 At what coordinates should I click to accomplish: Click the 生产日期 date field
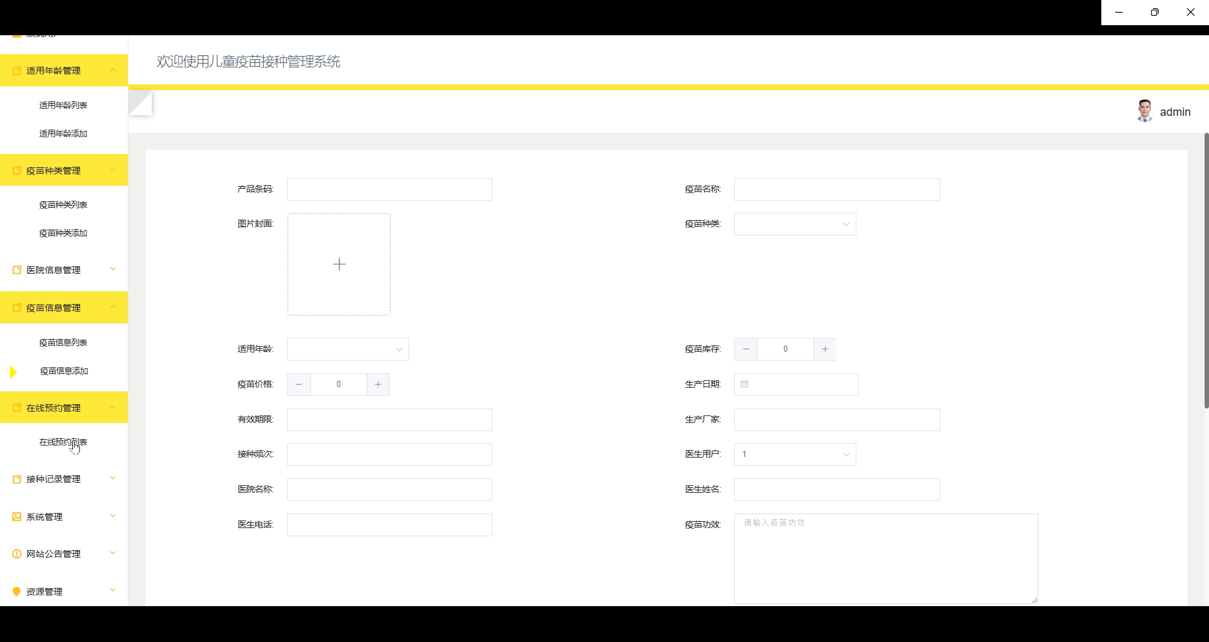[x=797, y=385]
